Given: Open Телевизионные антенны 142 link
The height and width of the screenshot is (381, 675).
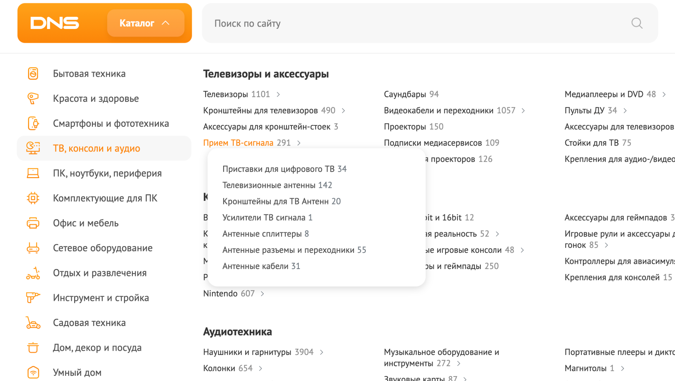Looking at the screenshot, I should 277,185.
